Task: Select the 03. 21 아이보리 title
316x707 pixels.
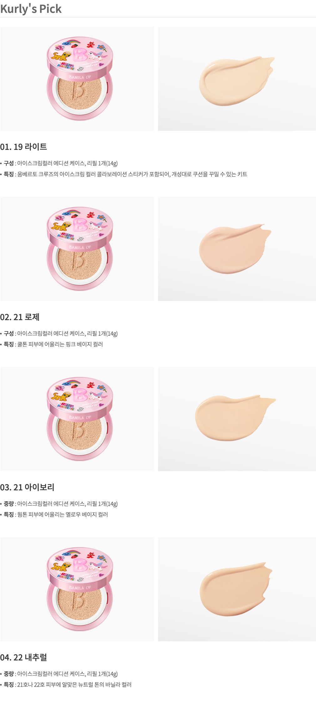Action: click(27, 487)
